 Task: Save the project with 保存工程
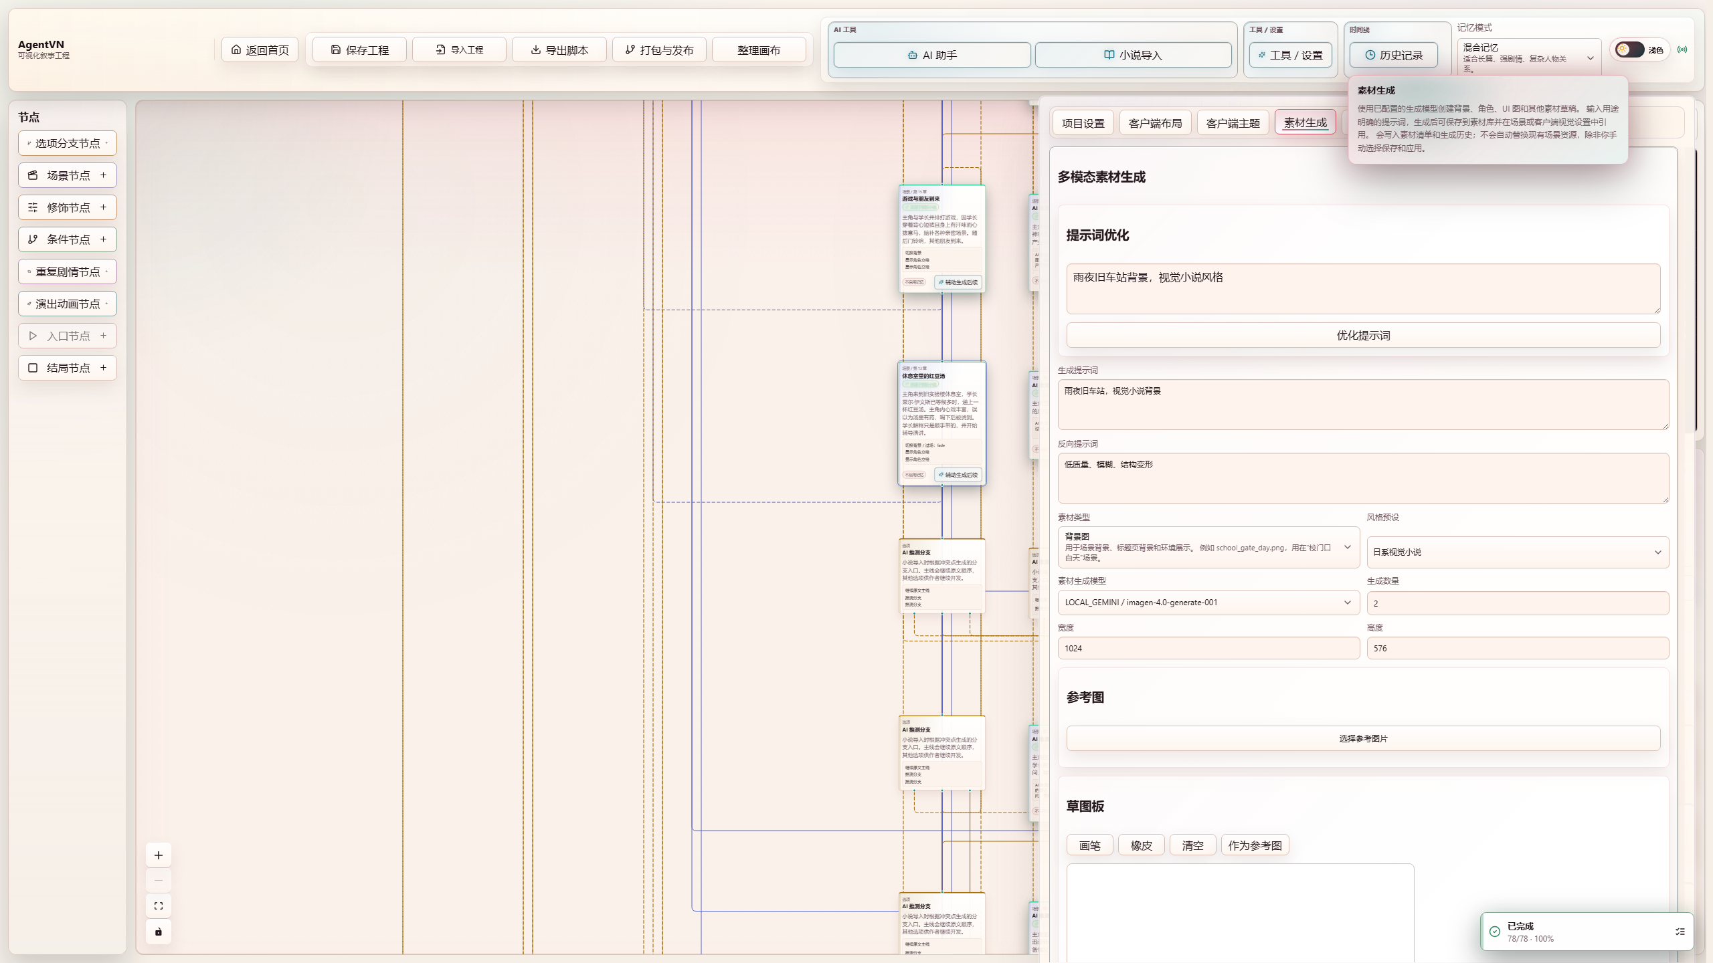pos(359,50)
